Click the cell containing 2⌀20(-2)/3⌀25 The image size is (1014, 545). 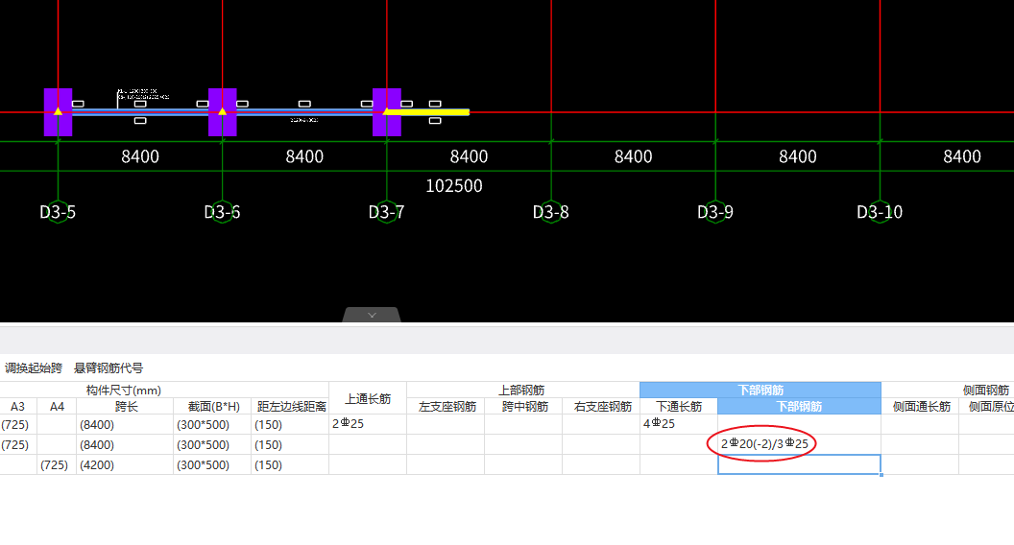tap(799, 444)
